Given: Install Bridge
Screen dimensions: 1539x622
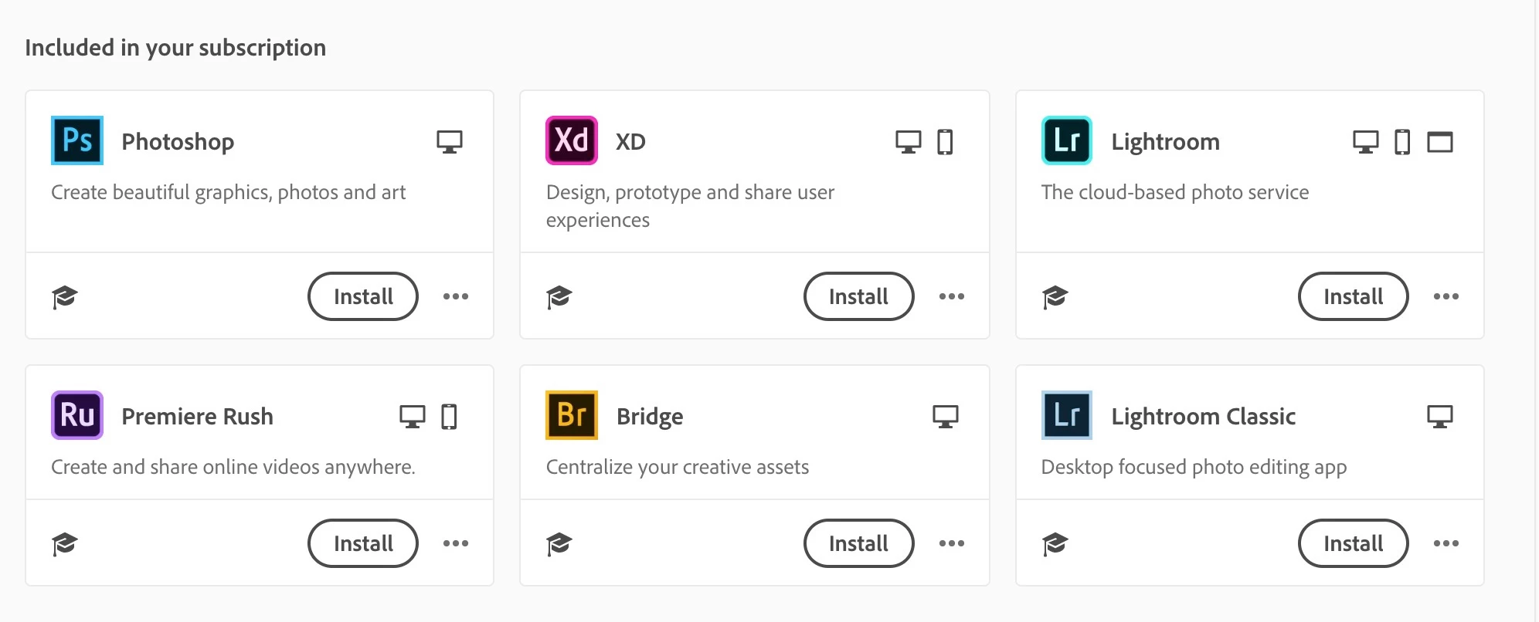Looking at the screenshot, I should 858,543.
